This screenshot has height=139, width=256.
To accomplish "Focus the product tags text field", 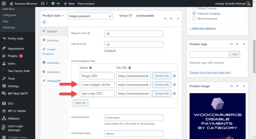I will pyautogui.click(x=209, y=54).
